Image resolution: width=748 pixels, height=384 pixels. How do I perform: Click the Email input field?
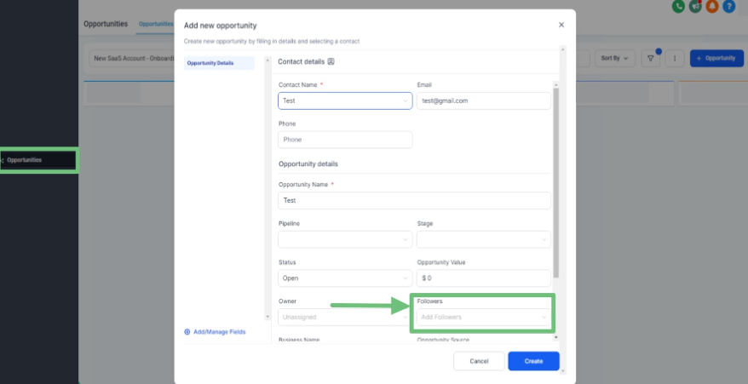click(x=484, y=100)
